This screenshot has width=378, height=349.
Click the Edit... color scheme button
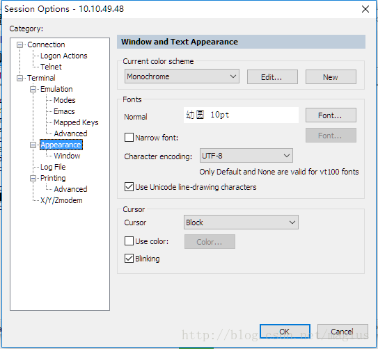tap(272, 77)
